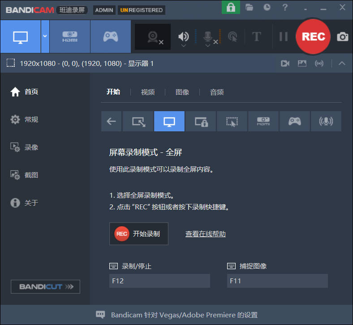This screenshot has width=353, height=325.
Task: Click the green lock icon in title bar
Action: tap(231, 7)
